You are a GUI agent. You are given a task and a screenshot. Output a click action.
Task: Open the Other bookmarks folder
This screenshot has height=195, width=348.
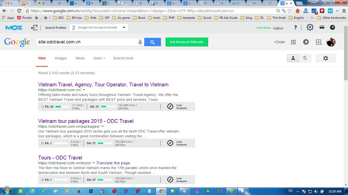332,18
